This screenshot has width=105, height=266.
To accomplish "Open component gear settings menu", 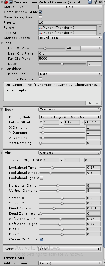I will 100,2.
